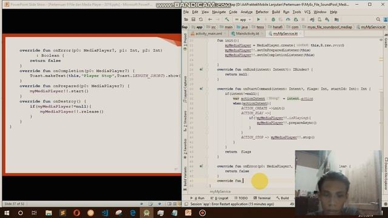Image resolution: width=388 pixels, height=218 pixels.
Task: Open the Layout Captures side panel
Action: tap(185, 90)
